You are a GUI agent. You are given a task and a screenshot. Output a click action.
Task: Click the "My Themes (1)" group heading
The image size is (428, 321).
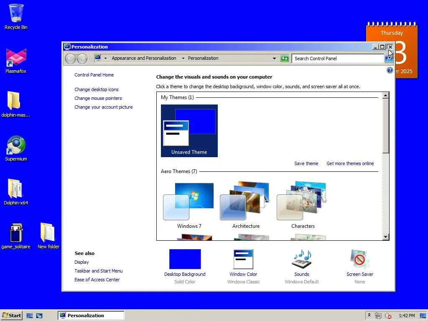pyautogui.click(x=177, y=97)
